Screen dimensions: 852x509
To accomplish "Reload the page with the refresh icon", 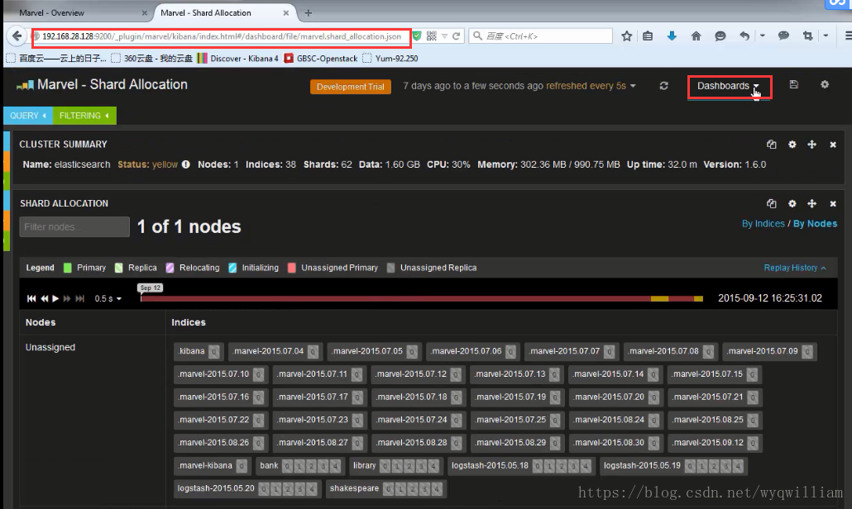I will pyautogui.click(x=457, y=36).
